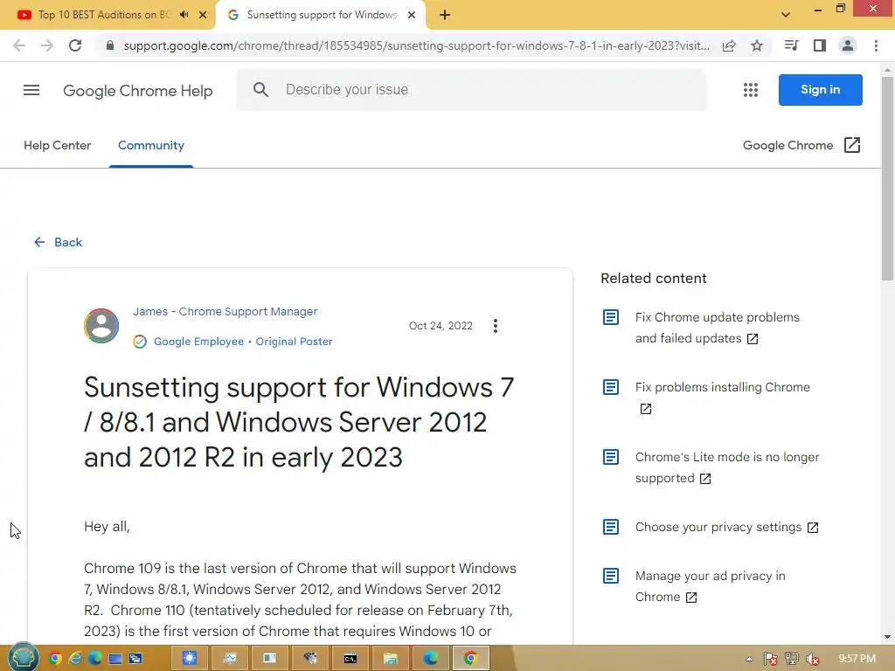Screen dimensions: 895x671
Task: Switch to the active Chrome taskbar button
Action: tap(471, 659)
